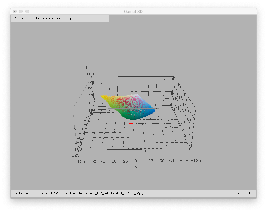The width and height of the screenshot is (267, 212).
Task: Click the 'Press F1 to display help' hint
Action: point(43,18)
